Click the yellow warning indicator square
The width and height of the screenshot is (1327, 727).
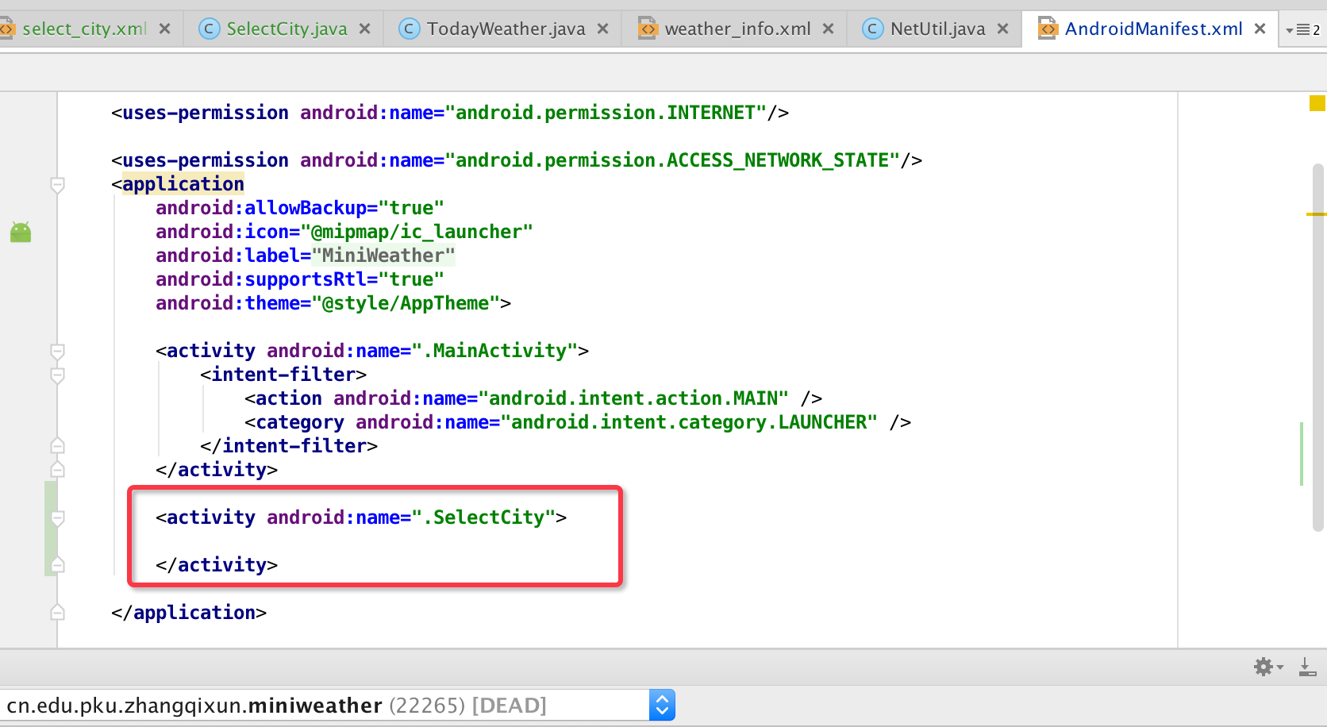coord(1317,103)
